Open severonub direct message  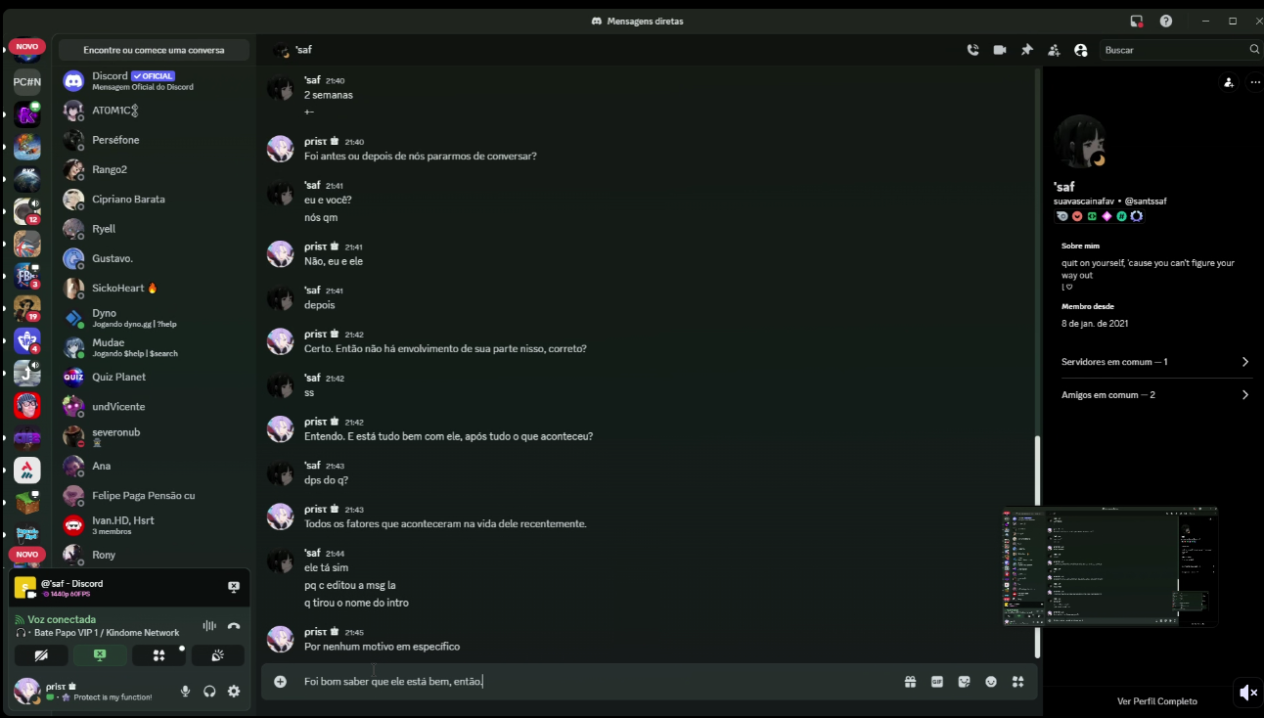155,436
